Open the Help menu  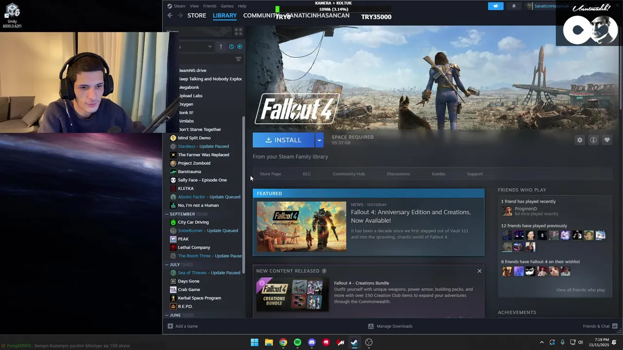pyautogui.click(x=242, y=6)
